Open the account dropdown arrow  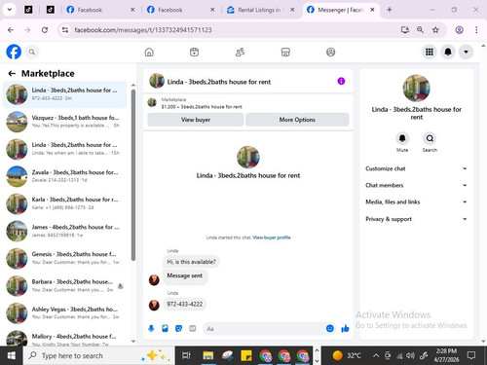tap(466, 52)
